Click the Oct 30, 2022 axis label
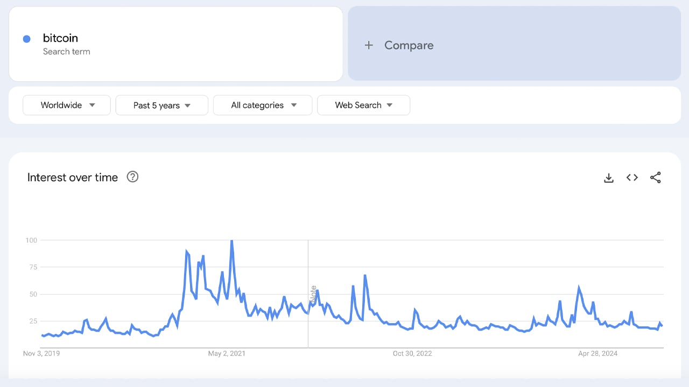 (412, 353)
